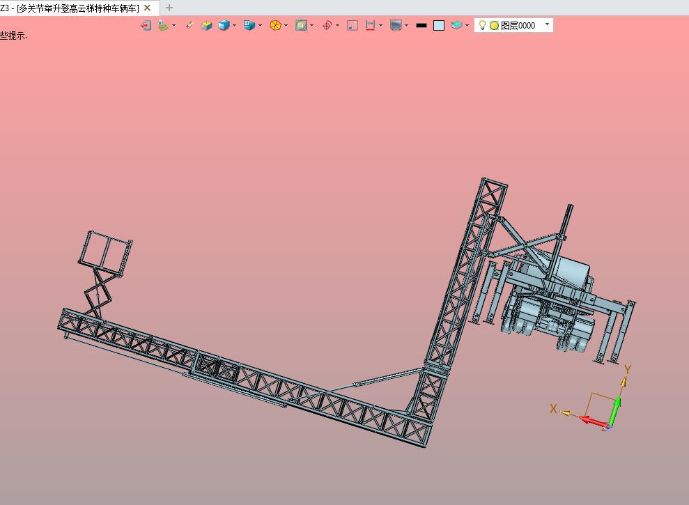Expand the arrow next to stacked layers icon

(467, 25)
